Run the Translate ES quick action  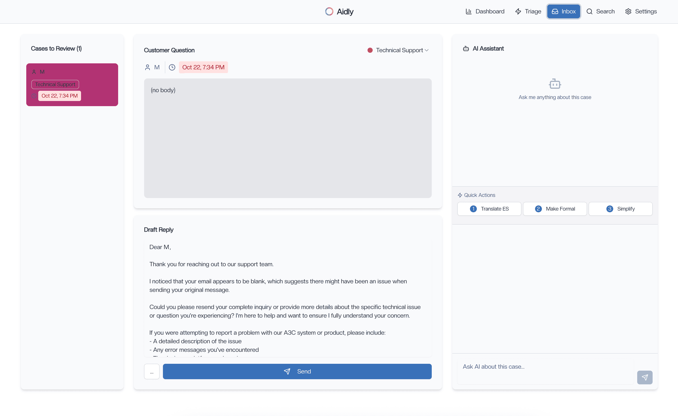(x=489, y=209)
